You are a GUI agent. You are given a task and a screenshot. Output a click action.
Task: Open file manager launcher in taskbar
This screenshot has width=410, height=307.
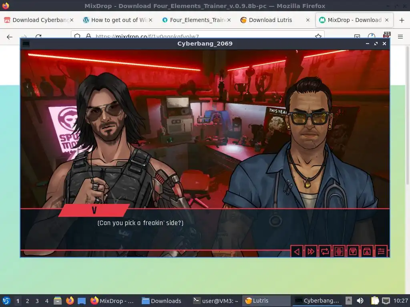58,301
